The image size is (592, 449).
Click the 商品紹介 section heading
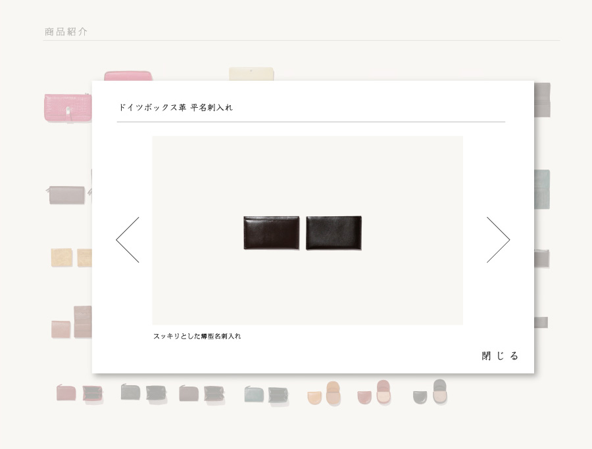pos(66,32)
